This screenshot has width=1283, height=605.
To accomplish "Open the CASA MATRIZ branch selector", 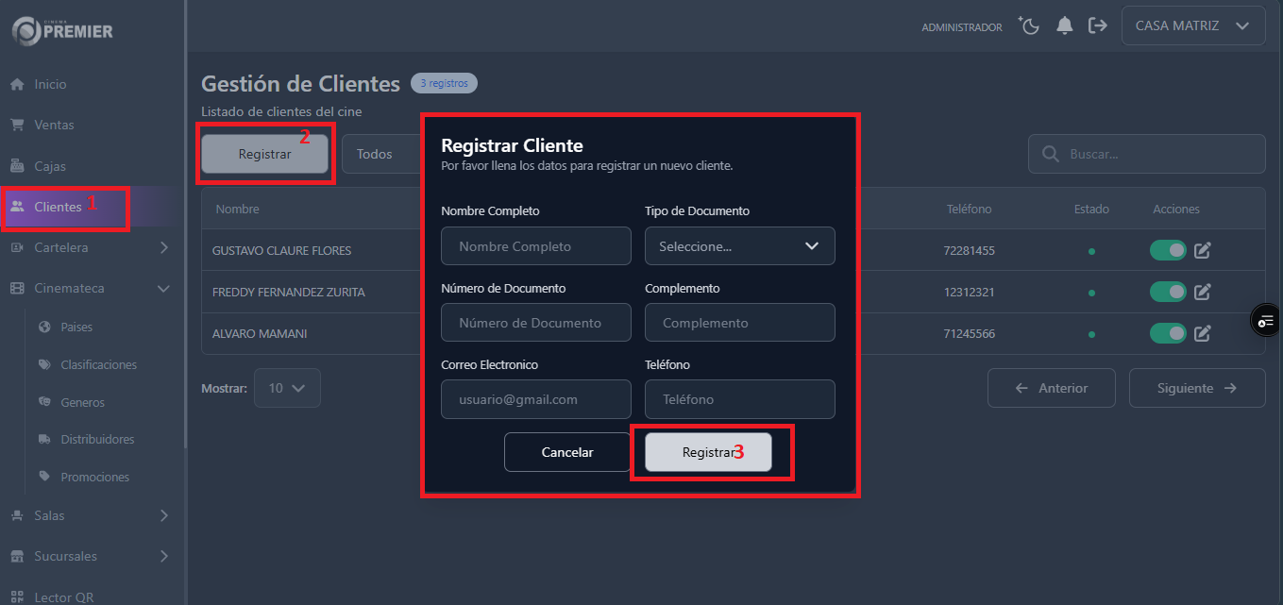I will (x=1192, y=25).
